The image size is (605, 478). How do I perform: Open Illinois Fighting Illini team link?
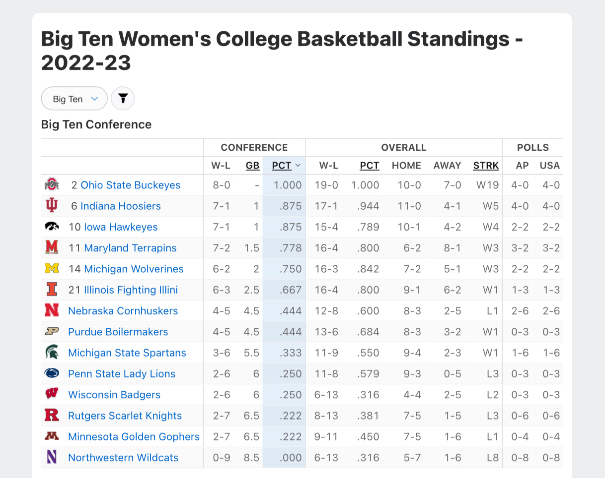pos(131,290)
